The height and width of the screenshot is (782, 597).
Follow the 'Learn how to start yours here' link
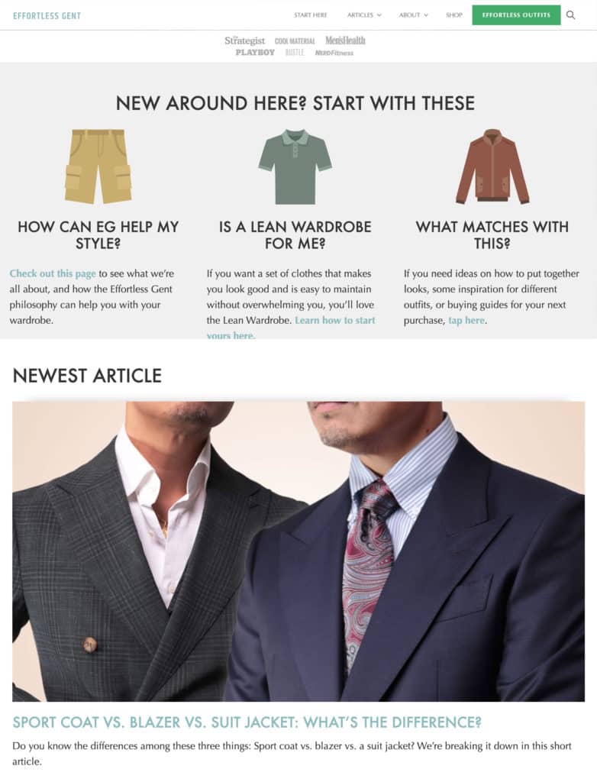click(x=291, y=328)
